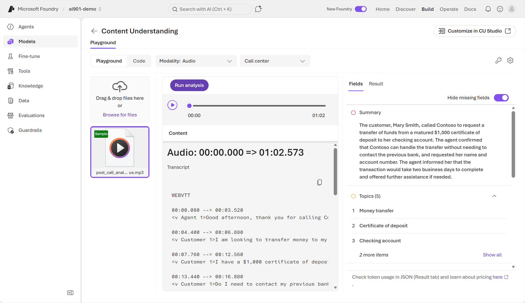Click the Topics field status circle

pos(353,196)
